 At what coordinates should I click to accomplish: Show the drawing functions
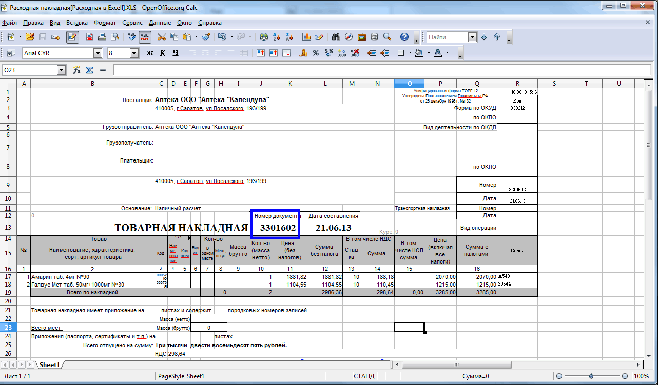pyautogui.click(x=319, y=37)
